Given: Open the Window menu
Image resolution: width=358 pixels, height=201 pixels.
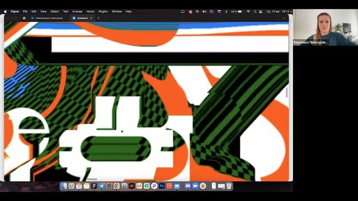Looking at the screenshot, I should 117,11.
